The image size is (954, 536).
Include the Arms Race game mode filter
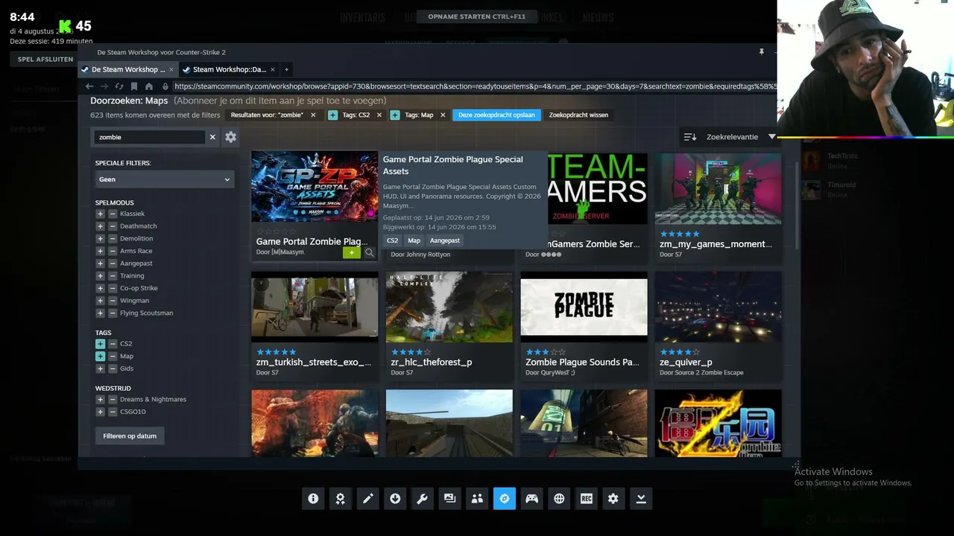(100, 251)
